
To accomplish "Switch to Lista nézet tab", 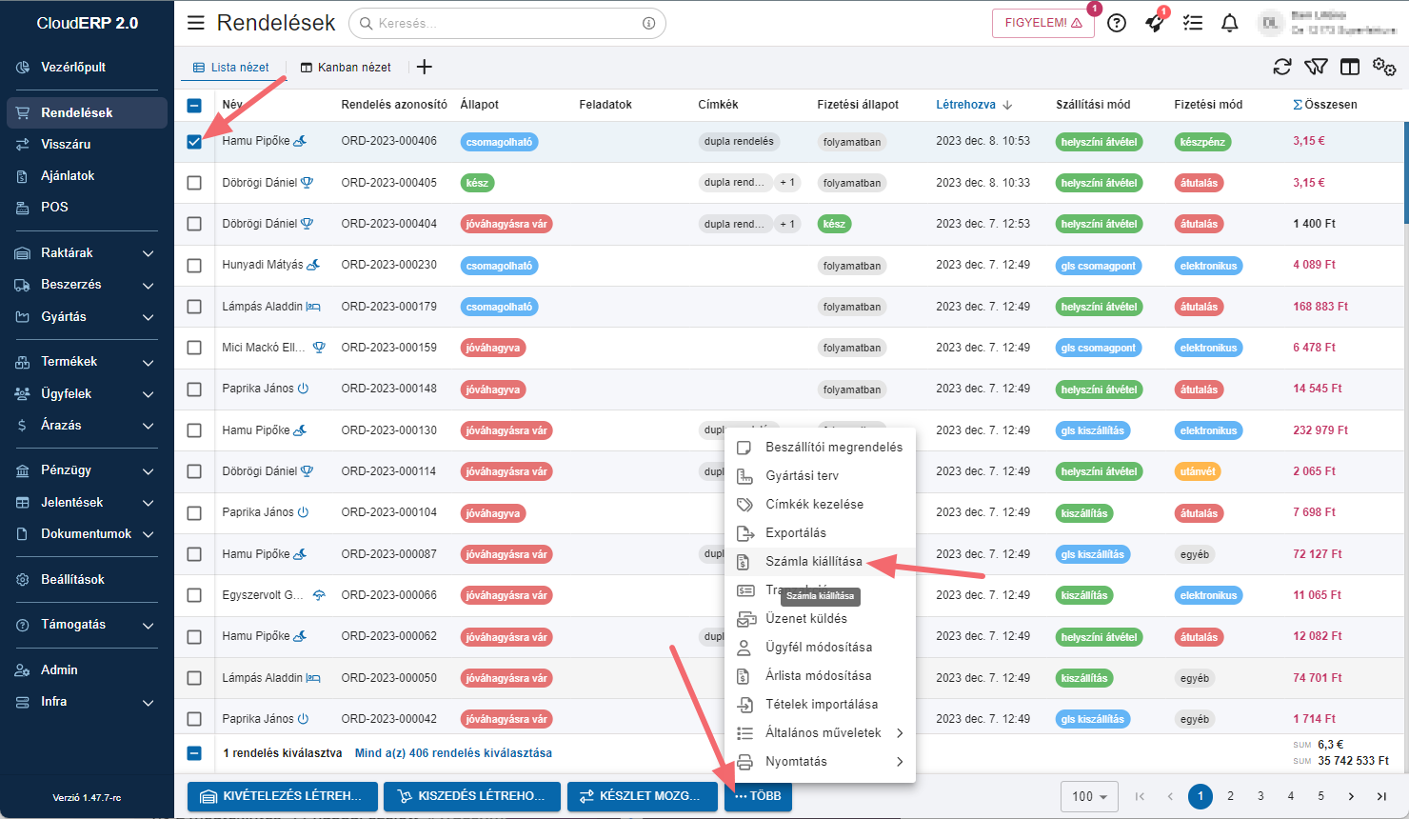I will pos(231,68).
